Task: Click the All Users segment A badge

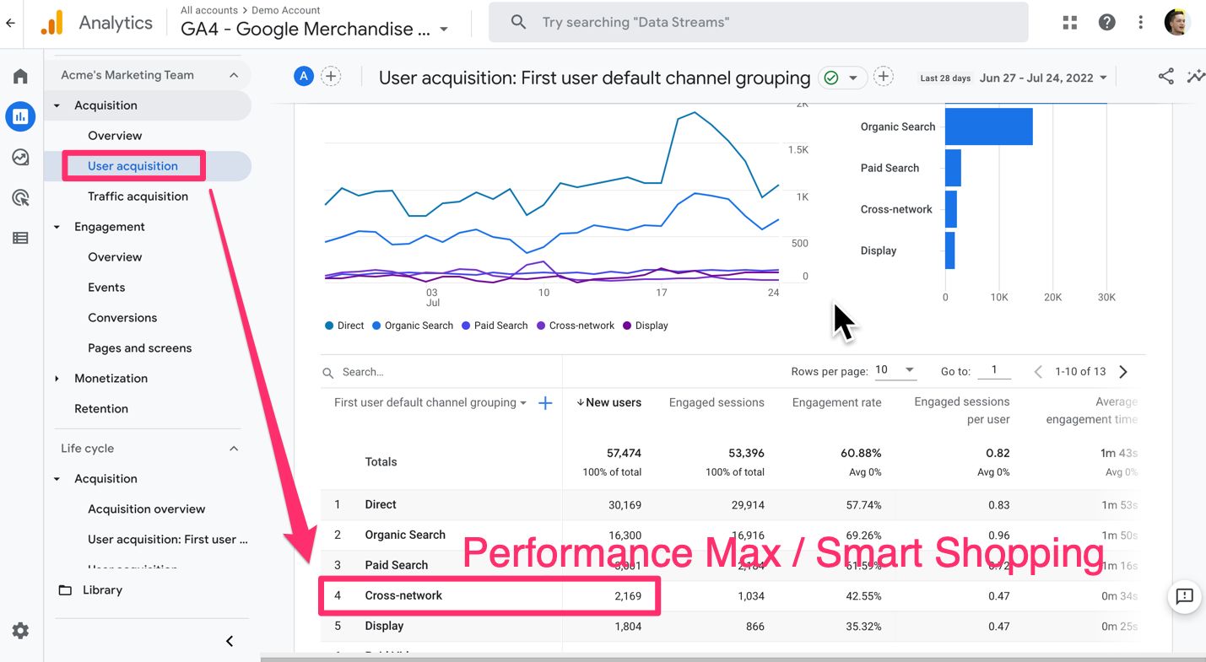Action: [x=304, y=77]
